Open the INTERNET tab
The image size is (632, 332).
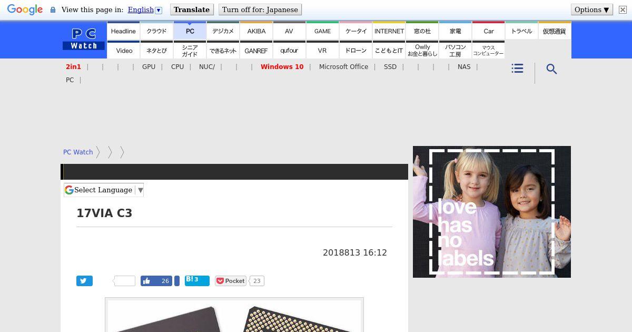(x=389, y=31)
